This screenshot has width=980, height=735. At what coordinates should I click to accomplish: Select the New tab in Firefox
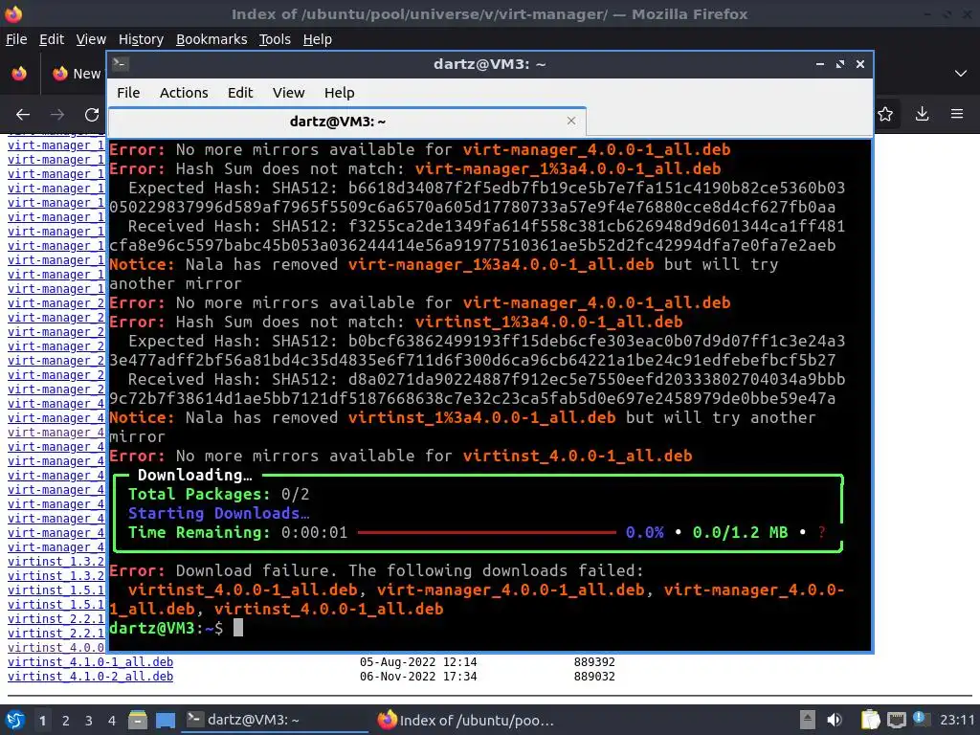coord(77,74)
